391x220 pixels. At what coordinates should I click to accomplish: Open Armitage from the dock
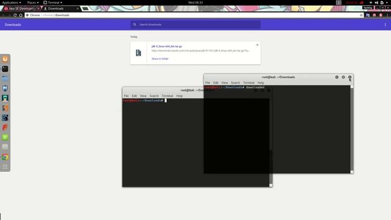coord(5,98)
